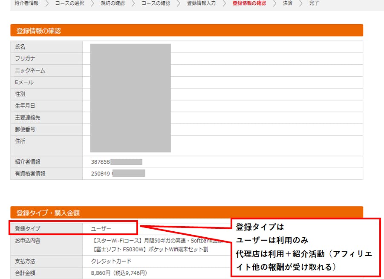Select the 生年月日 row label
This screenshot has width=384, height=279.
tap(25, 106)
